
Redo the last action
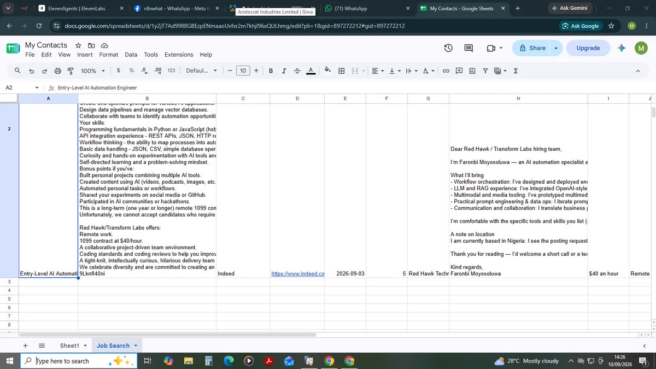(x=44, y=71)
